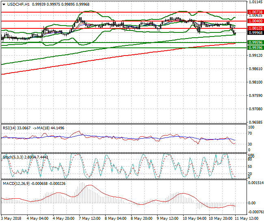Viewport: 264px width, 223px height.
Task: Click the 8 May 20:00 time axis label
Action: coord(142,219)
